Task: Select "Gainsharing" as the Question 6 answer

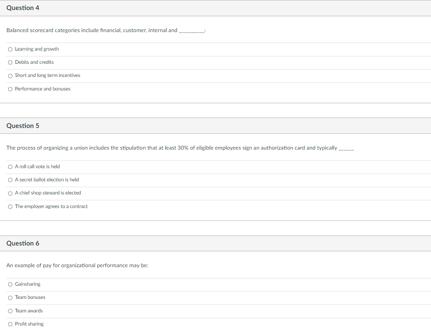Action: [x=10, y=284]
